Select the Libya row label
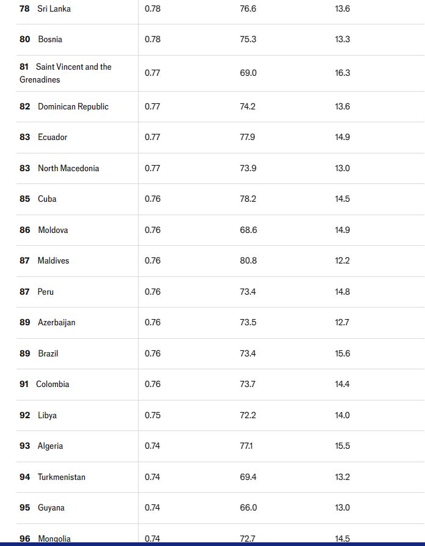Viewport: 425px width, 546px height. [47, 415]
